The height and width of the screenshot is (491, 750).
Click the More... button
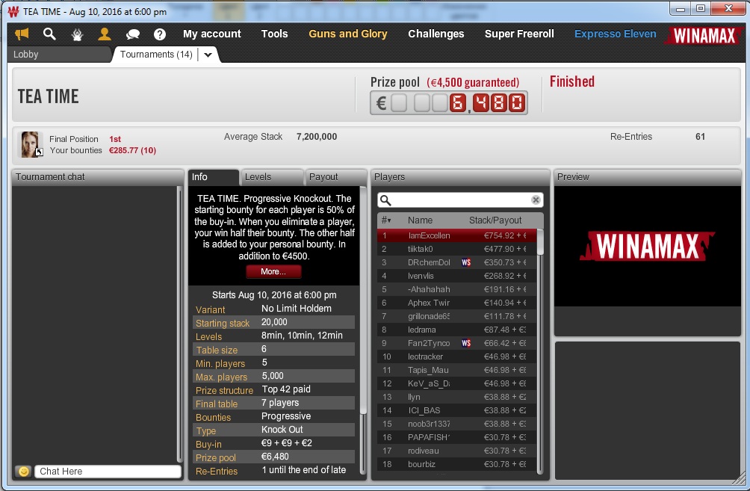273,271
